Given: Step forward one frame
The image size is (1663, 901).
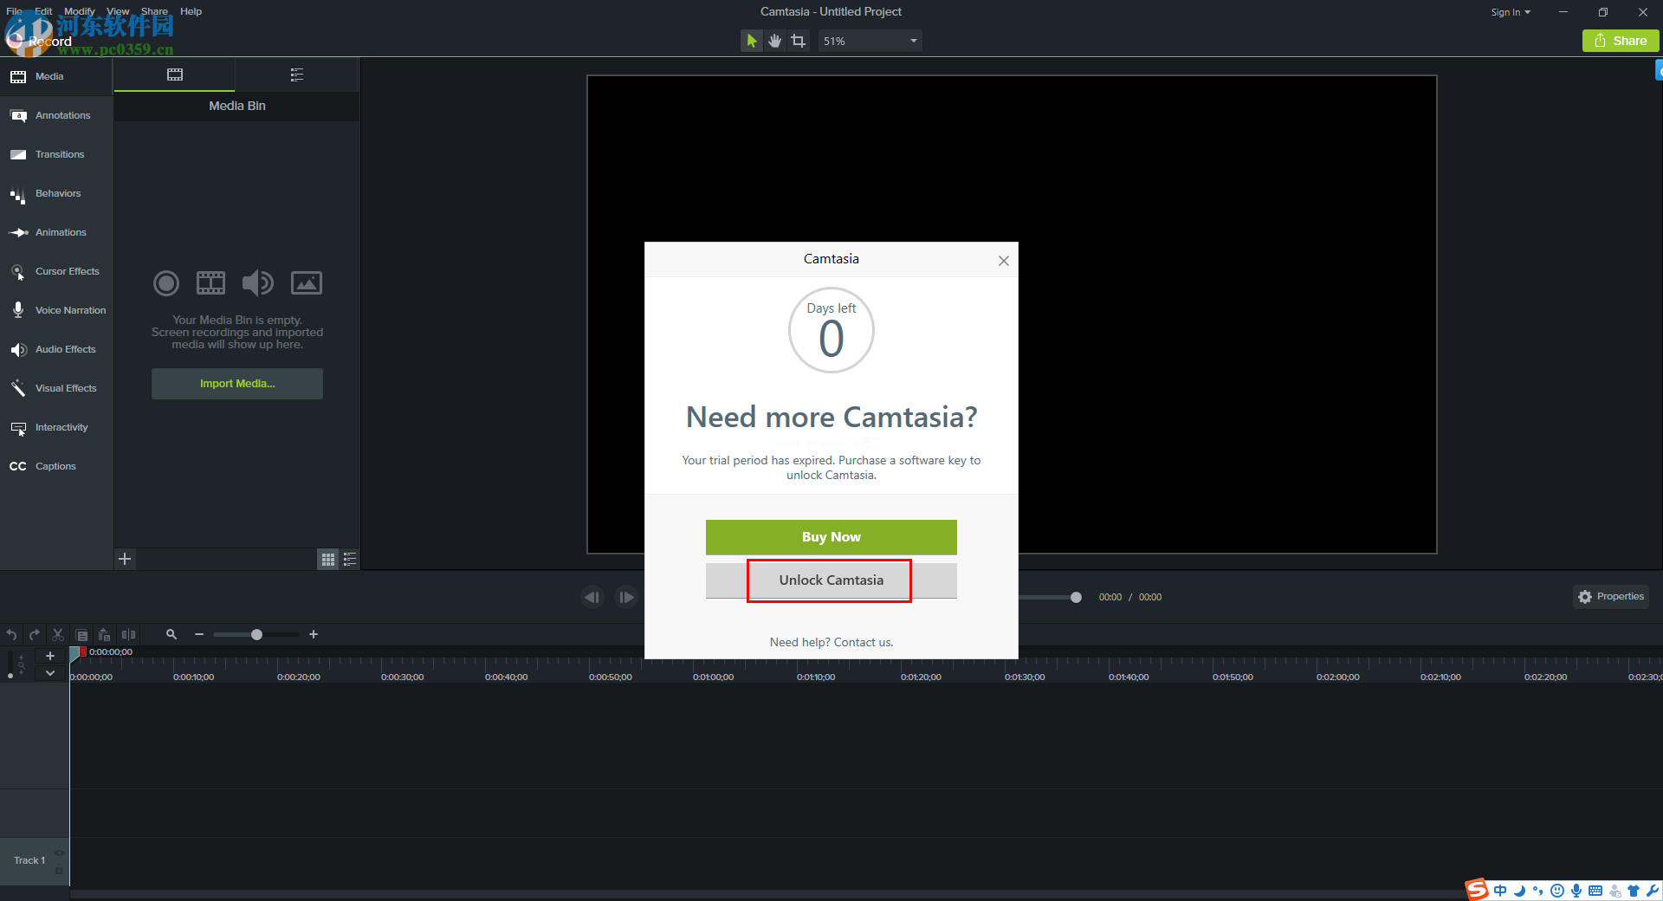Looking at the screenshot, I should tap(626, 597).
